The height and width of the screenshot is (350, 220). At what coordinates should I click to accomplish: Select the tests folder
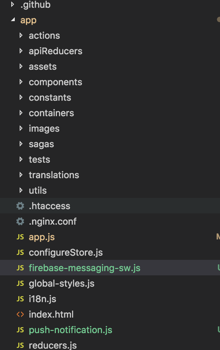tap(39, 160)
